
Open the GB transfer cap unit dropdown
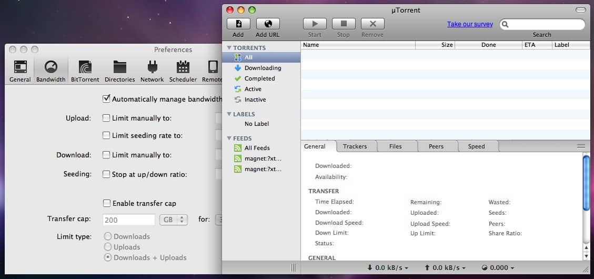click(x=174, y=220)
